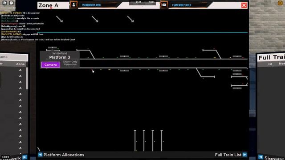This screenshot has height=160, width=285.
Task: Click the Network panel arrow button
Action: [x=25, y=157]
